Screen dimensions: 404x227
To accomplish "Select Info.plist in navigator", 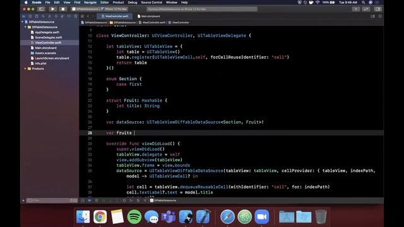I will click(40, 63).
